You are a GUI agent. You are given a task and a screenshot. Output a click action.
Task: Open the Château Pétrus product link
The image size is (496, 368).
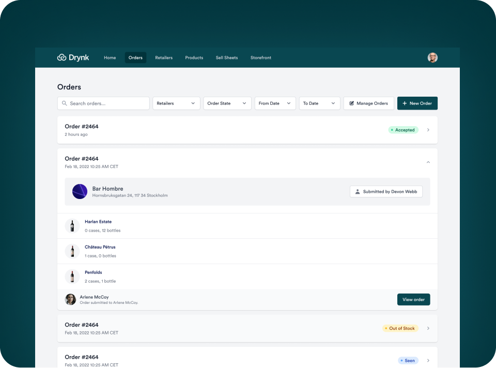click(100, 247)
